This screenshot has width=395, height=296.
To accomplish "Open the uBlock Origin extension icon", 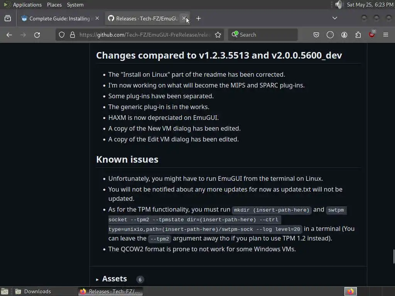I will pyautogui.click(x=372, y=34).
